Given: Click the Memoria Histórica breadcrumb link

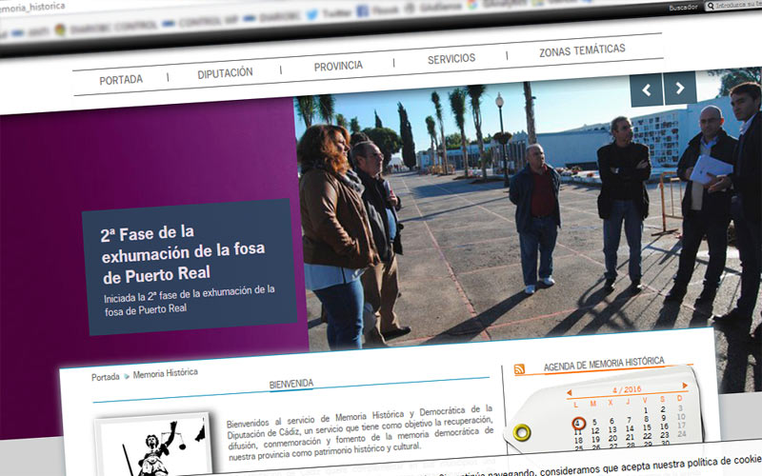Looking at the screenshot, I should point(165,373).
